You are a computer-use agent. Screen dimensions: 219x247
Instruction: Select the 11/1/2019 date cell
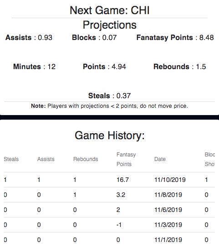168,240
